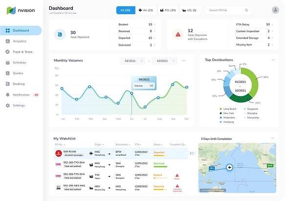This screenshot has width=285, height=201.
Task: Toggle the Rotterdam legend entry
Action: click(x=228, y=118)
